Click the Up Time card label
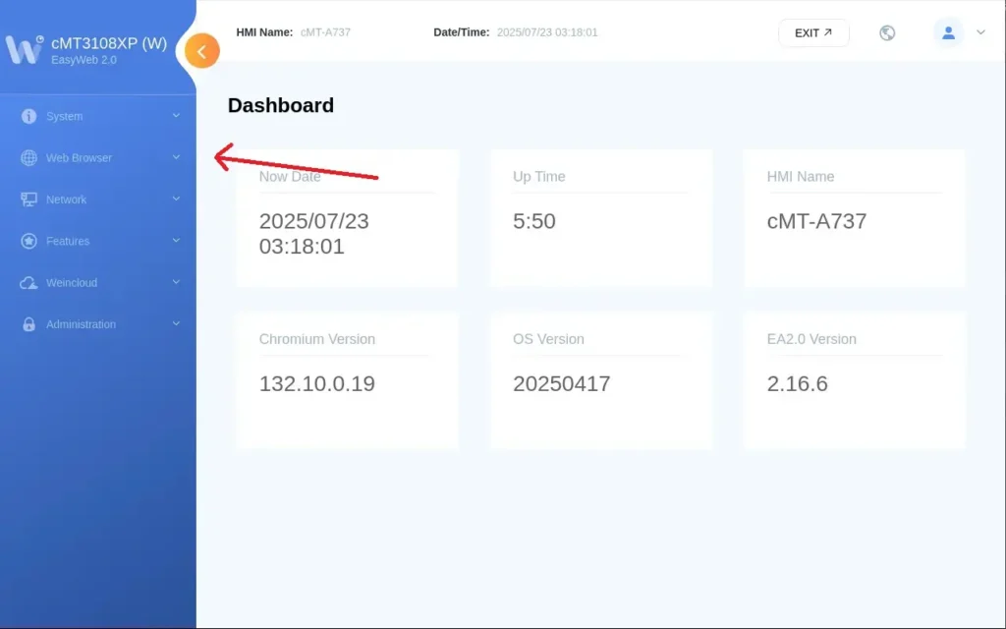 coord(539,177)
